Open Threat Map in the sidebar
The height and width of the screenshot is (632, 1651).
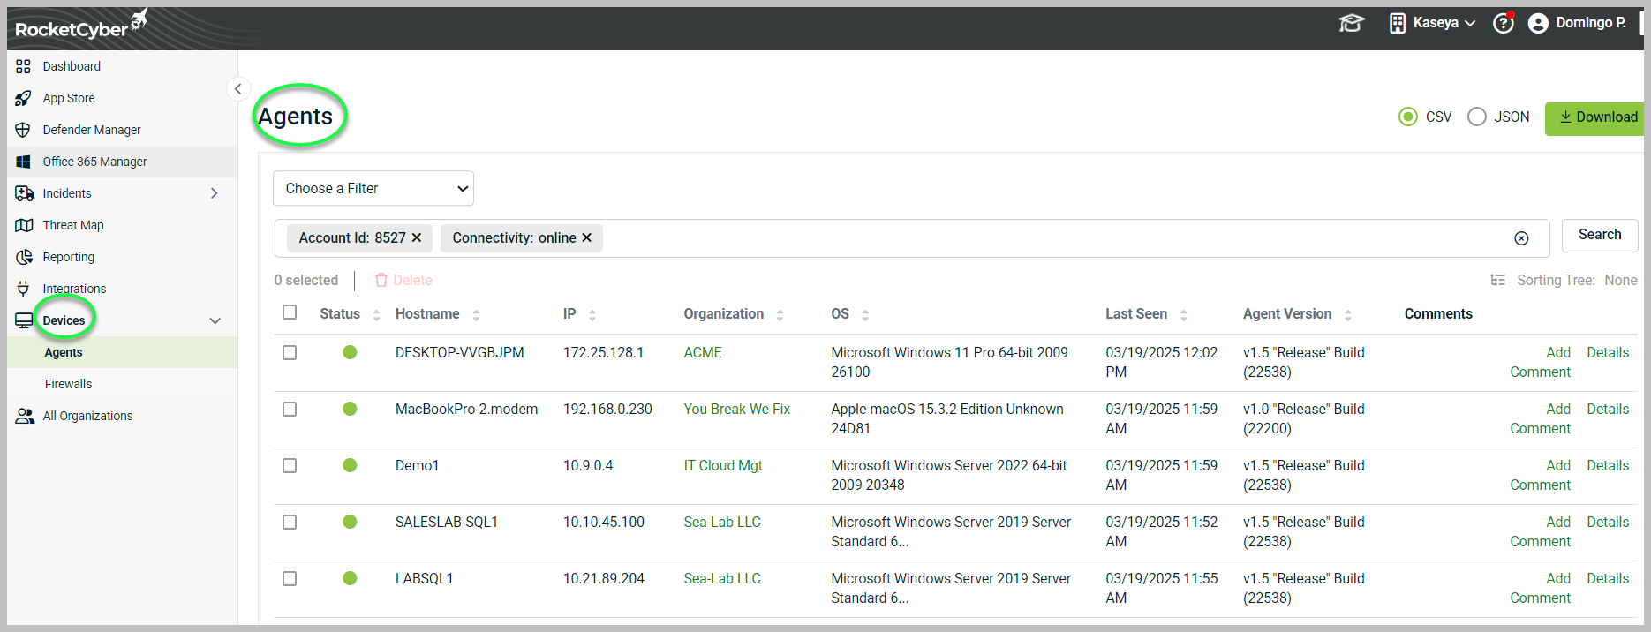[x=73, y=225]
